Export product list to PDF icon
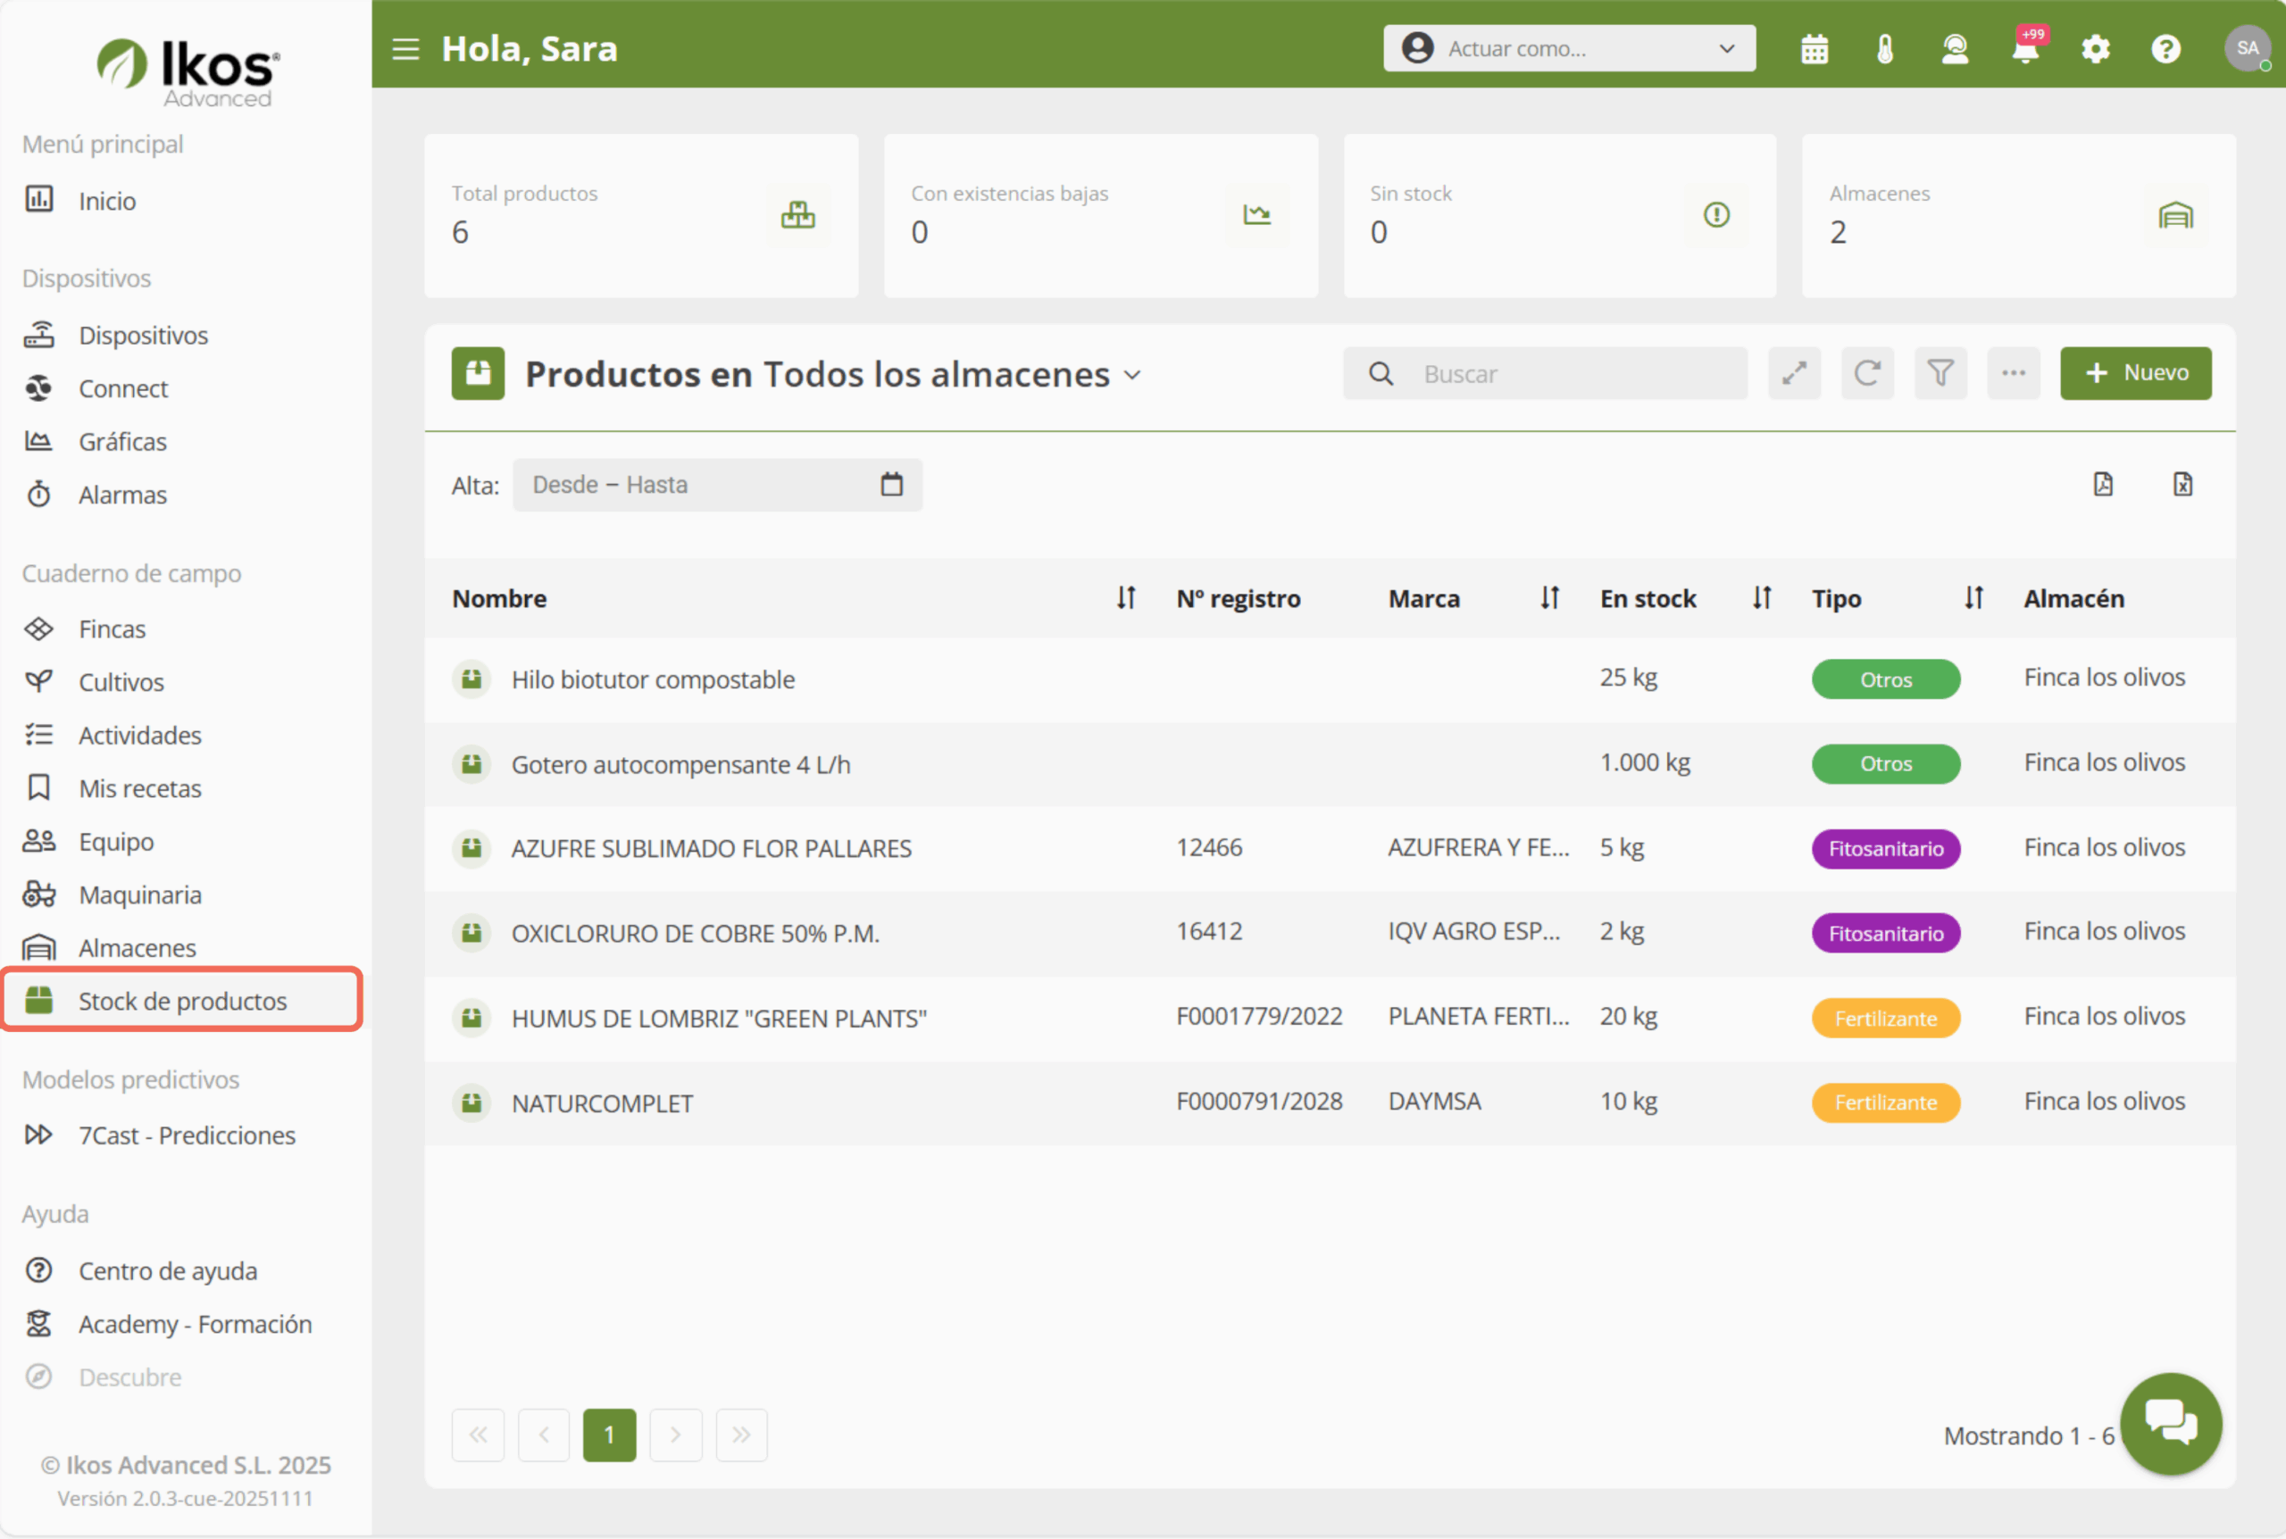 (x=2102, y=484)
